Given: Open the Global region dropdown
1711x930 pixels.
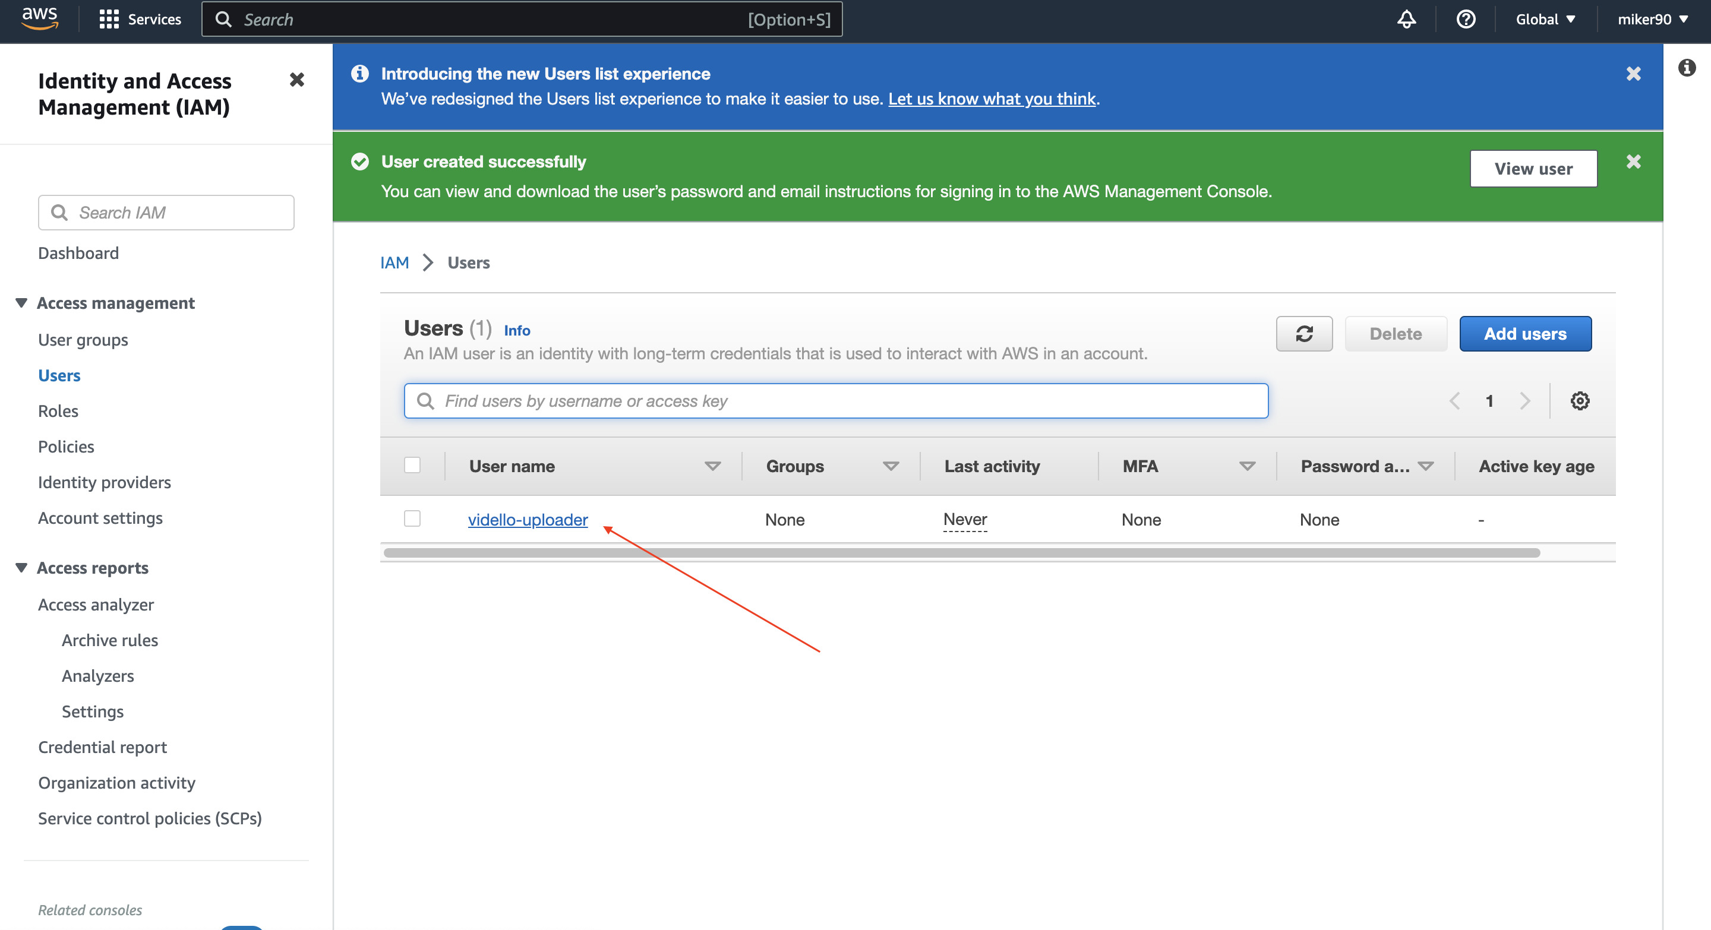Looking at the screenshot, I should coord(1545,19).
